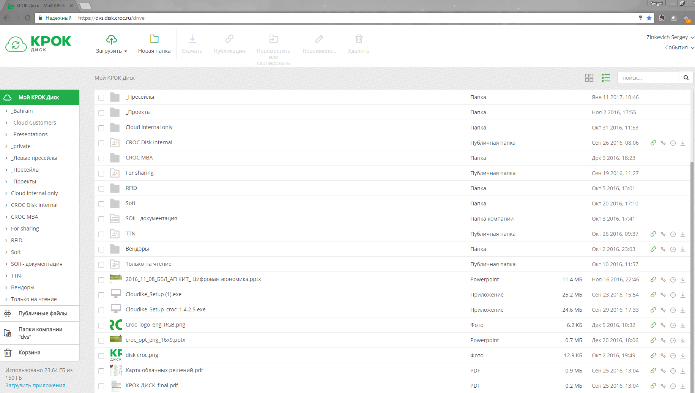Click the browser address bar URL
Screen dimensions: 695x393
tap(111, 18)
